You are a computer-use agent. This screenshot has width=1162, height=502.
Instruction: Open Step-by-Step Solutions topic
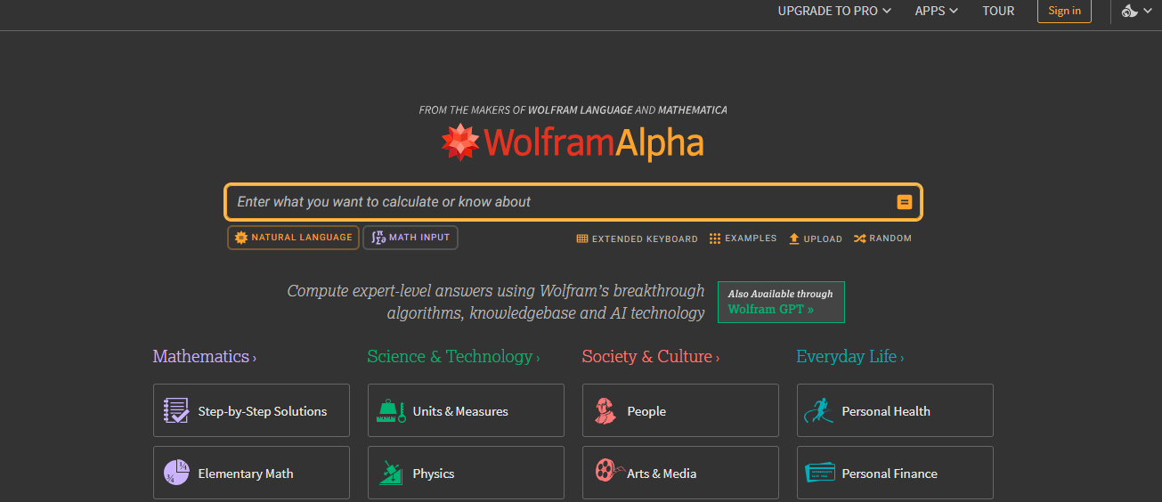coord(251,410)
